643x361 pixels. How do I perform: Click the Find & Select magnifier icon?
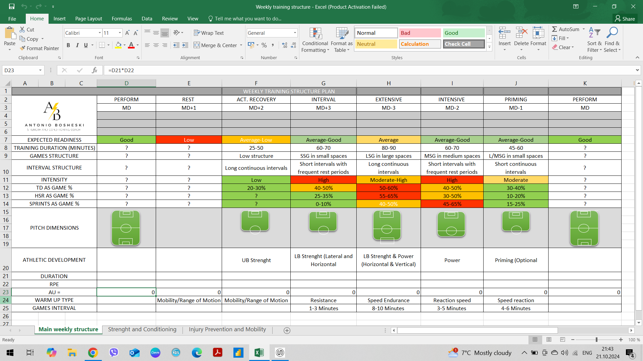coord(612,33)
